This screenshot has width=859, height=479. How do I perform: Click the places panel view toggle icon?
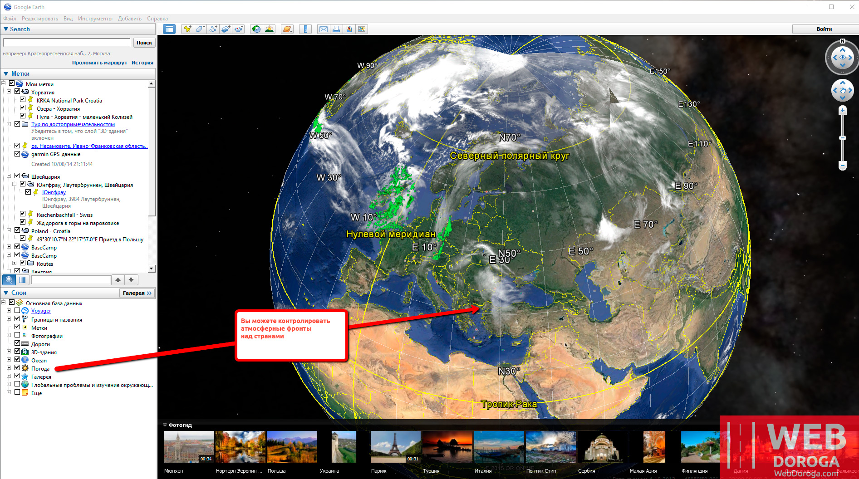22,280
